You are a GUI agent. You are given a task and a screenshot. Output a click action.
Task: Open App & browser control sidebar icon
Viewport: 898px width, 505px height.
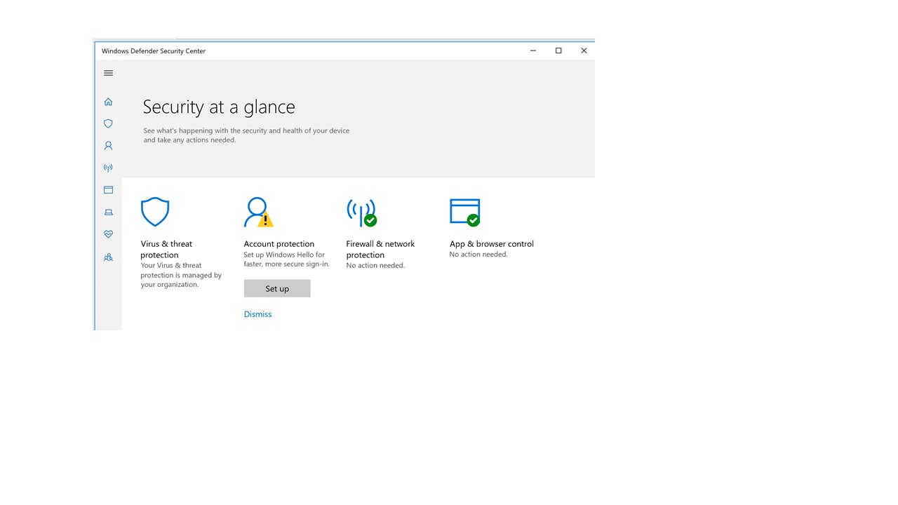coord(108,190)
